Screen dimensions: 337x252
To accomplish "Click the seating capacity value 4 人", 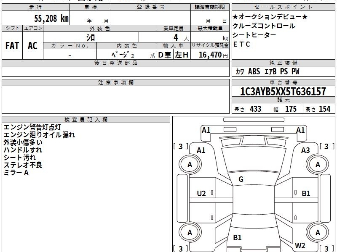I will (x=181, y=38).
